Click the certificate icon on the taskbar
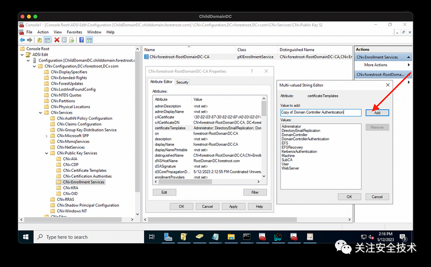Viewport: 431px width, 267px height. 310,237
